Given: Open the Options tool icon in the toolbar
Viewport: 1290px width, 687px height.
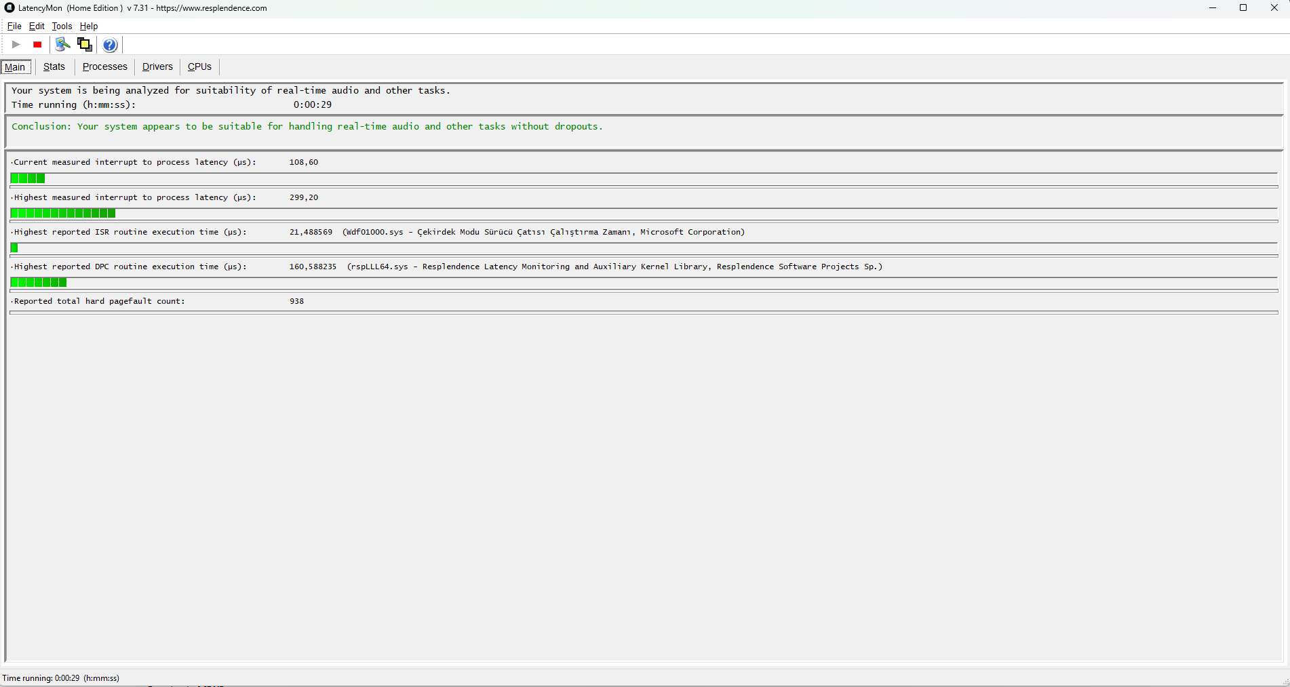Looking at the screenshot, I should tap(62, 45).
